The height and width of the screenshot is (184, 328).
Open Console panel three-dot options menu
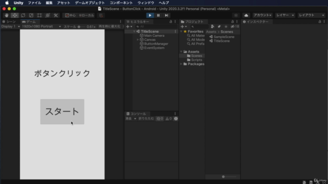point(175,113)
